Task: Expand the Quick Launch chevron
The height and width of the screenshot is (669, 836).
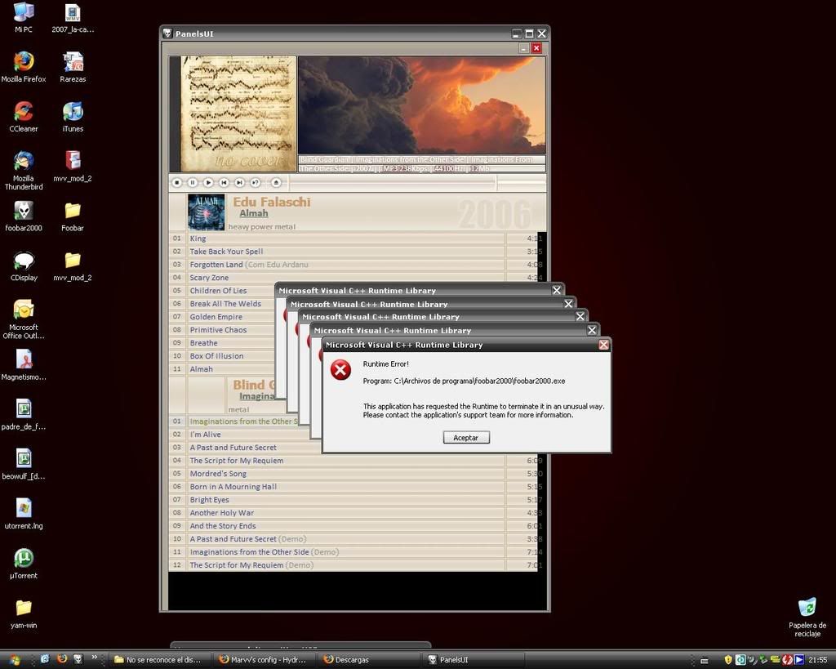Action: pyautogui.click(x=95, y=658)
